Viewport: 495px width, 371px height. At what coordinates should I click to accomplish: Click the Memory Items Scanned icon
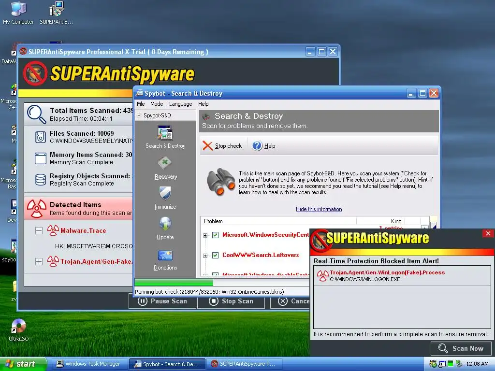[x=41, y=158]
